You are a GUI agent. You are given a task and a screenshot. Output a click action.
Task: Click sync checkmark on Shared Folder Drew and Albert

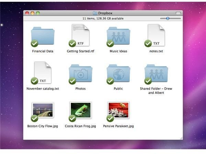point(148,81)
